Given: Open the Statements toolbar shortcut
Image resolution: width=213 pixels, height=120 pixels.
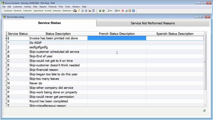Looking at the screenshot, I should point(67,11).
